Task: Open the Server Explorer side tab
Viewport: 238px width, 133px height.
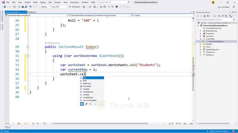Action: pyautogui.click(x=2, y=16)
